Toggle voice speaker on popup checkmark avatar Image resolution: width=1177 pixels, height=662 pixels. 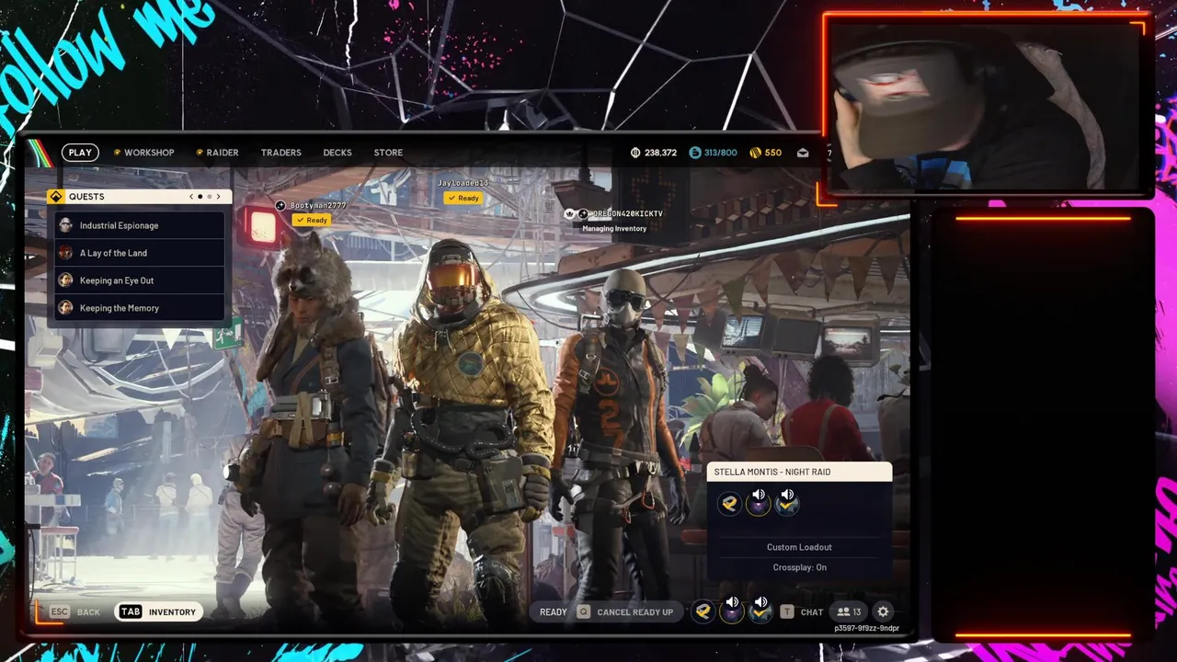tap(787, 495)
